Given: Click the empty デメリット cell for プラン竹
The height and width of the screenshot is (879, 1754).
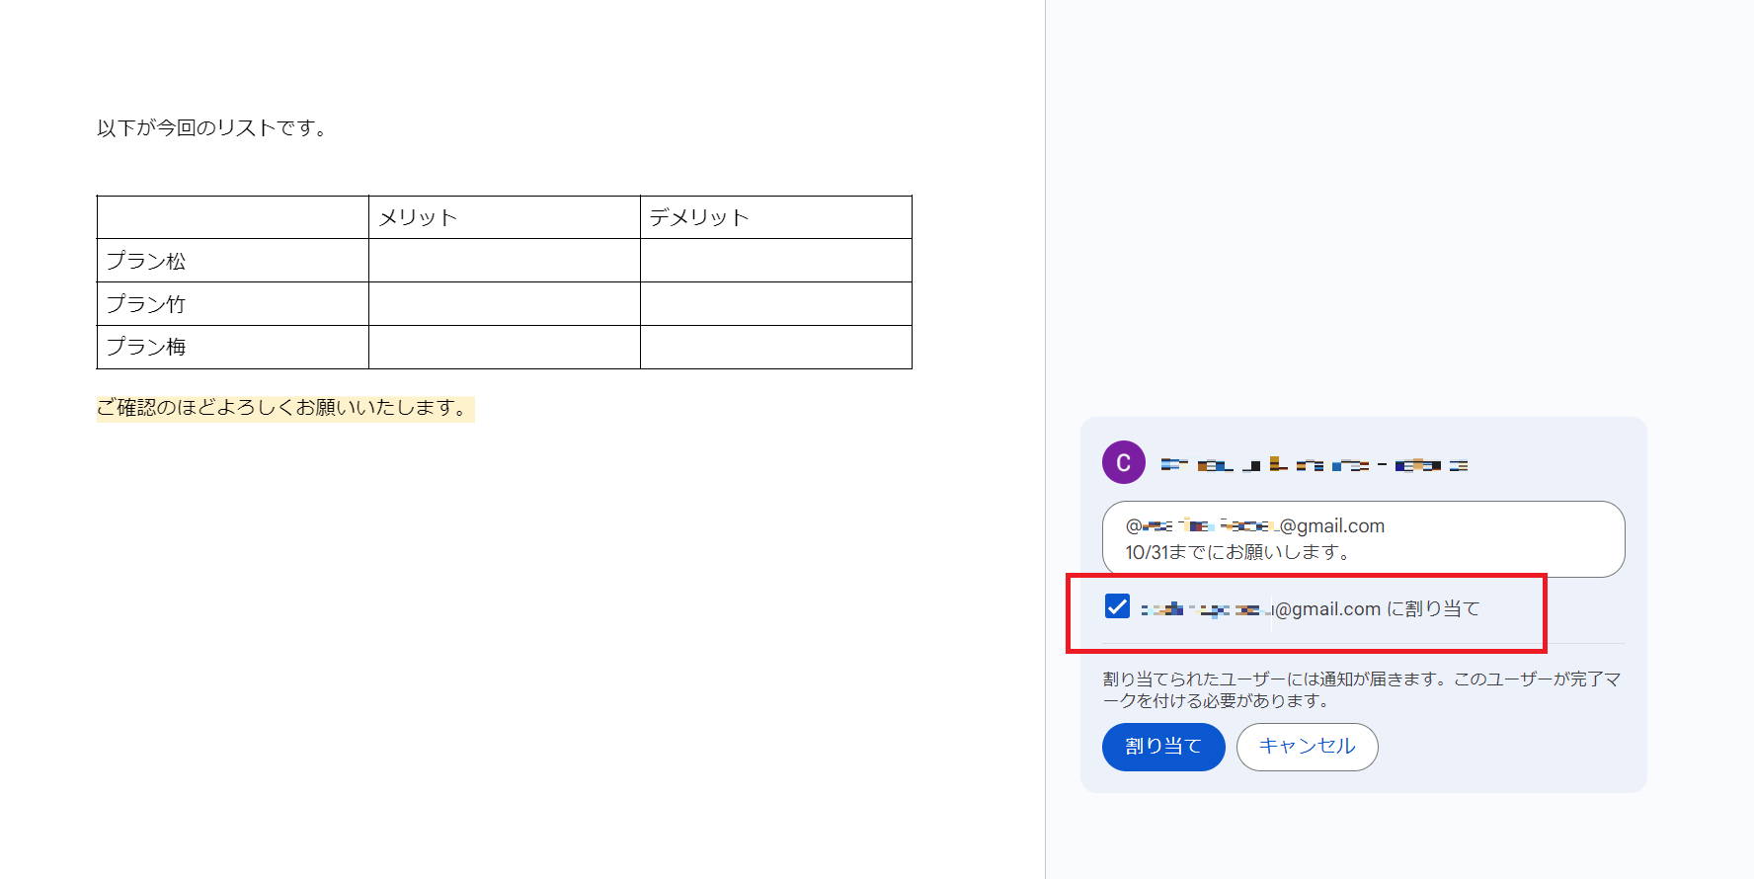Looking at the screenshot, I should point(775,304).
